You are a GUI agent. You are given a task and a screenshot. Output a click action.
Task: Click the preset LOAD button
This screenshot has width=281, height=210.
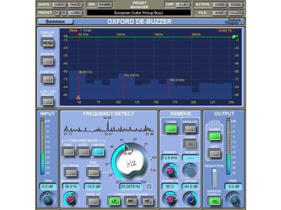75,13
